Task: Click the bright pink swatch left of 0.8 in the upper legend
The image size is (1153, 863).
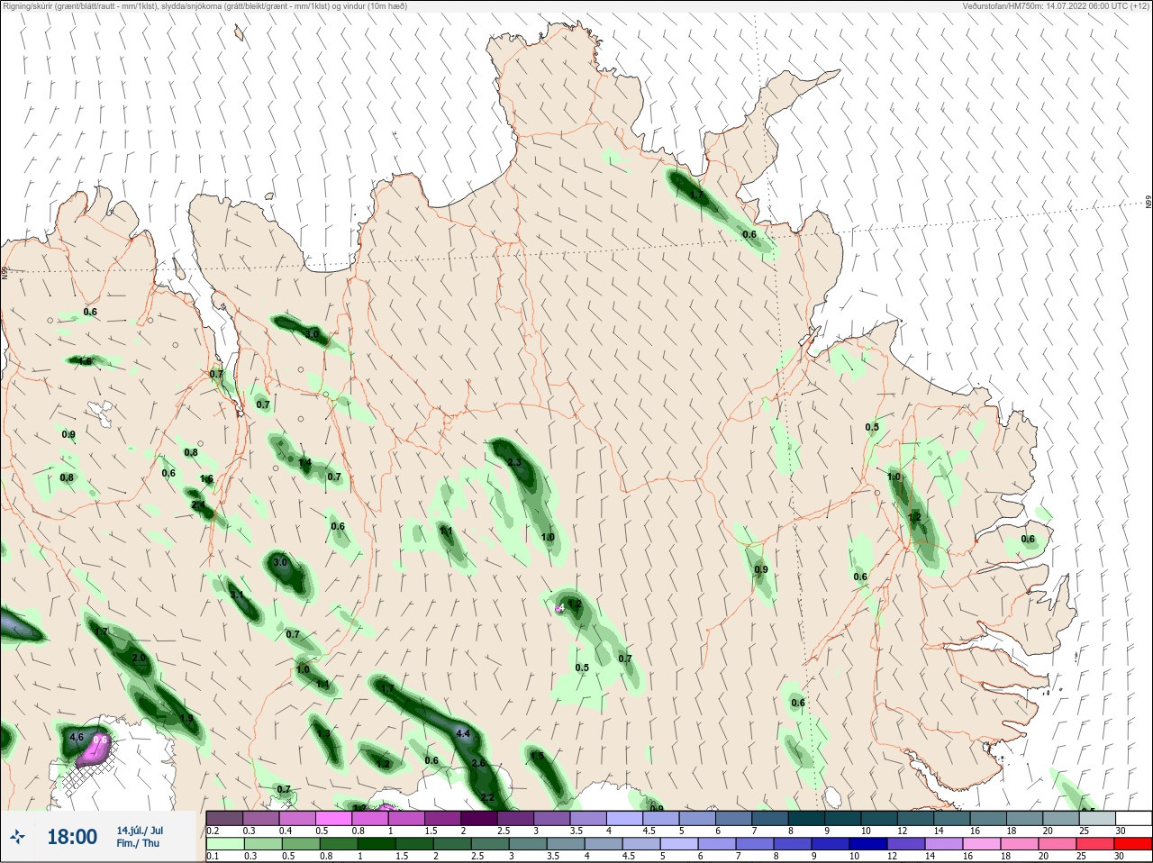Action: 334,818
